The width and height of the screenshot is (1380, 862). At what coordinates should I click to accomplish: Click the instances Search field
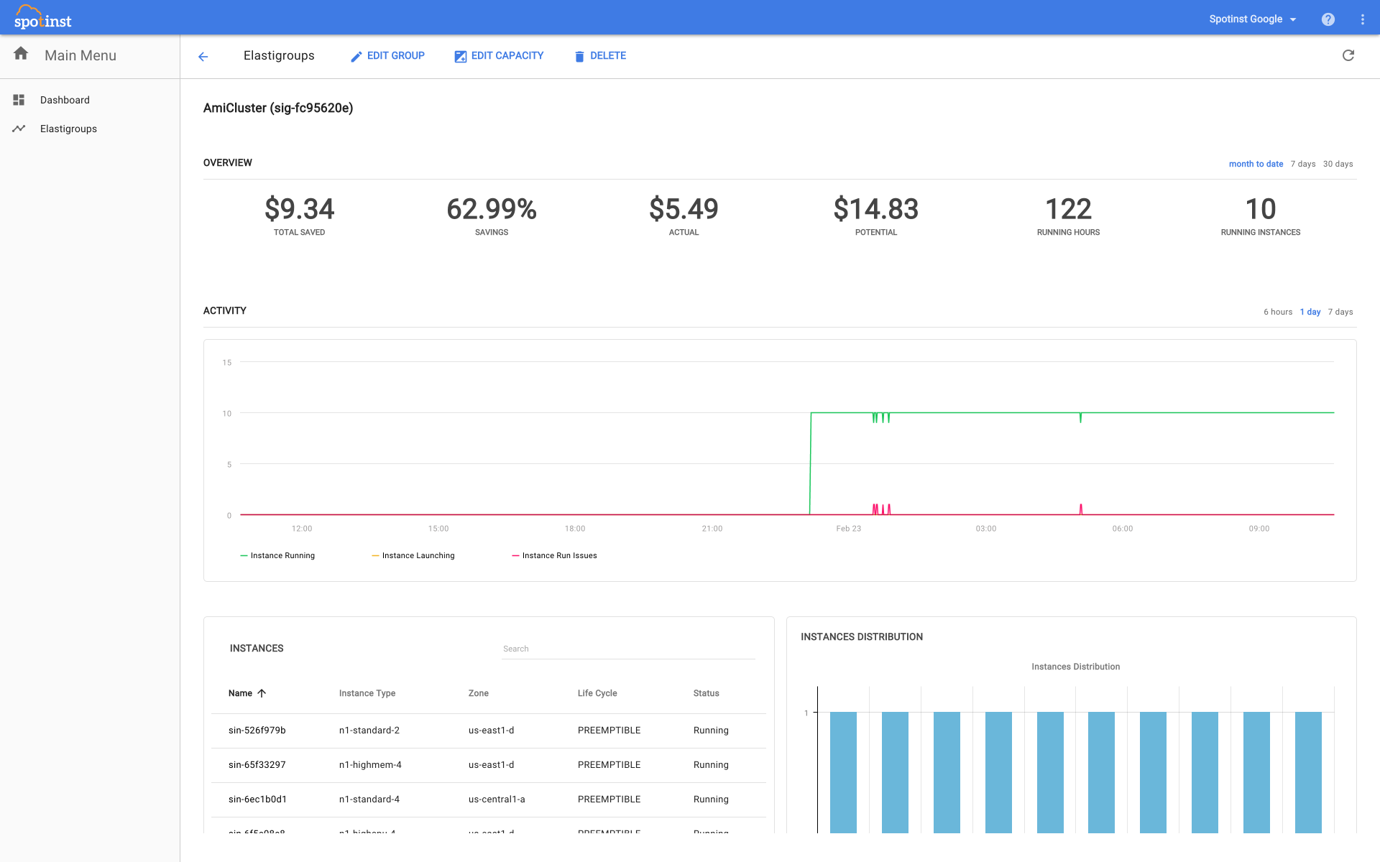point(627,649)
